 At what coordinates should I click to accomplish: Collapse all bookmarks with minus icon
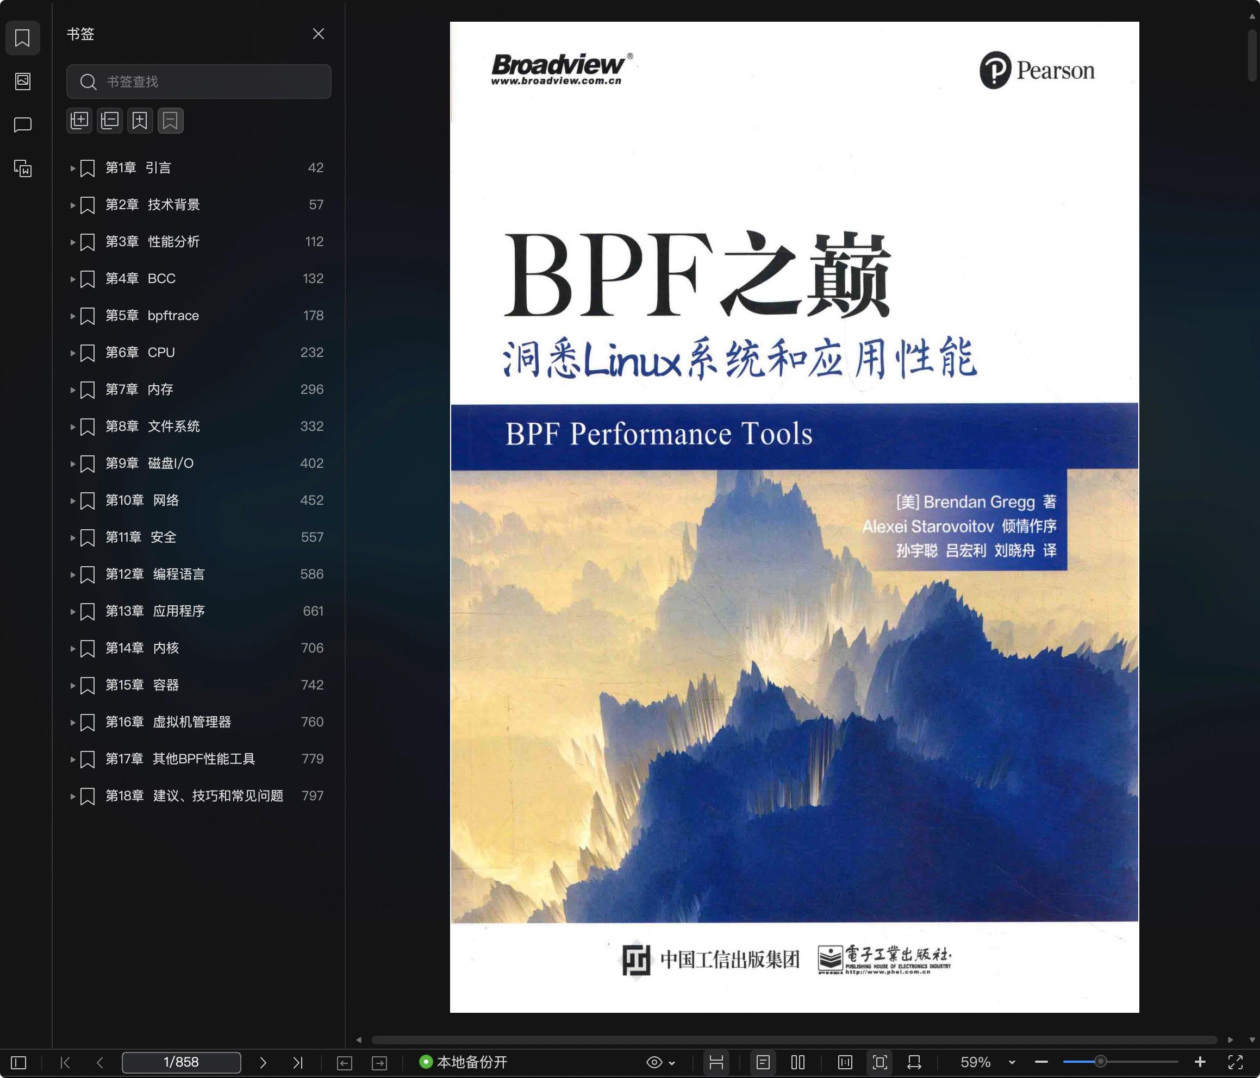(x=110, y=121)
